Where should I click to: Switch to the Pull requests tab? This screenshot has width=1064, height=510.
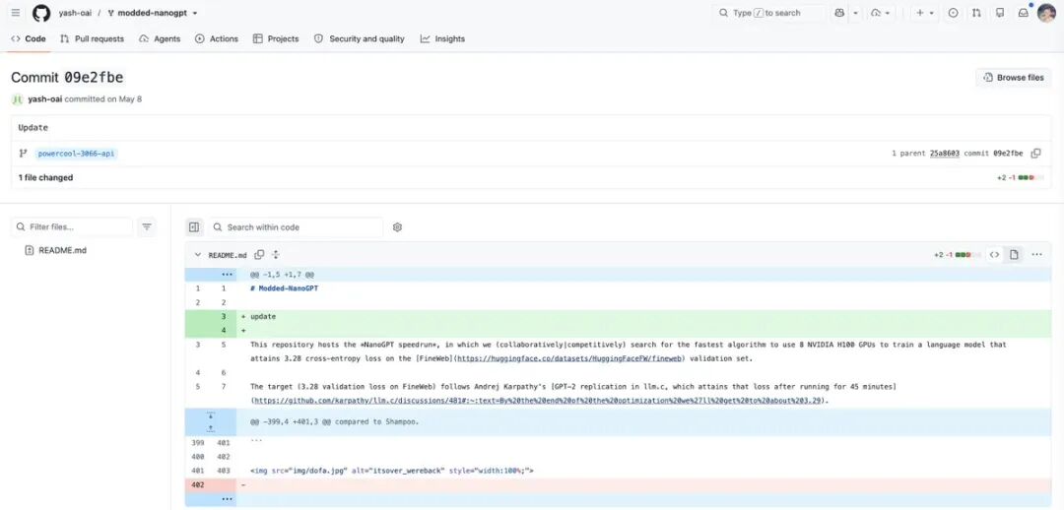tap(93, 38)
